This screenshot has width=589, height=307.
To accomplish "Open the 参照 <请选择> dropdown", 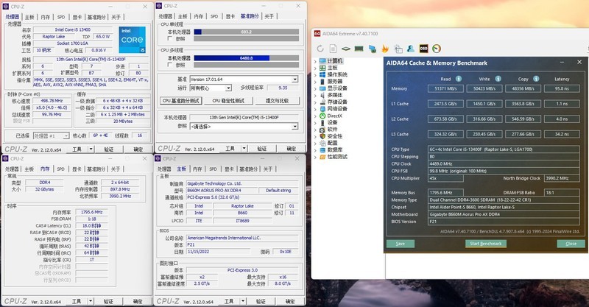I will click(295, 127).
